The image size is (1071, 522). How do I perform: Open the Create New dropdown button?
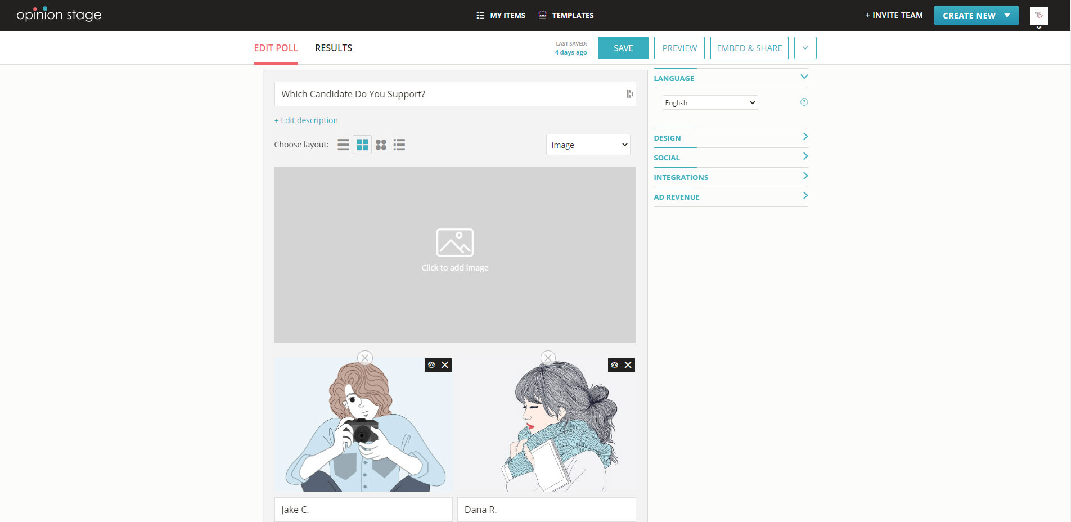coord(976,16)
